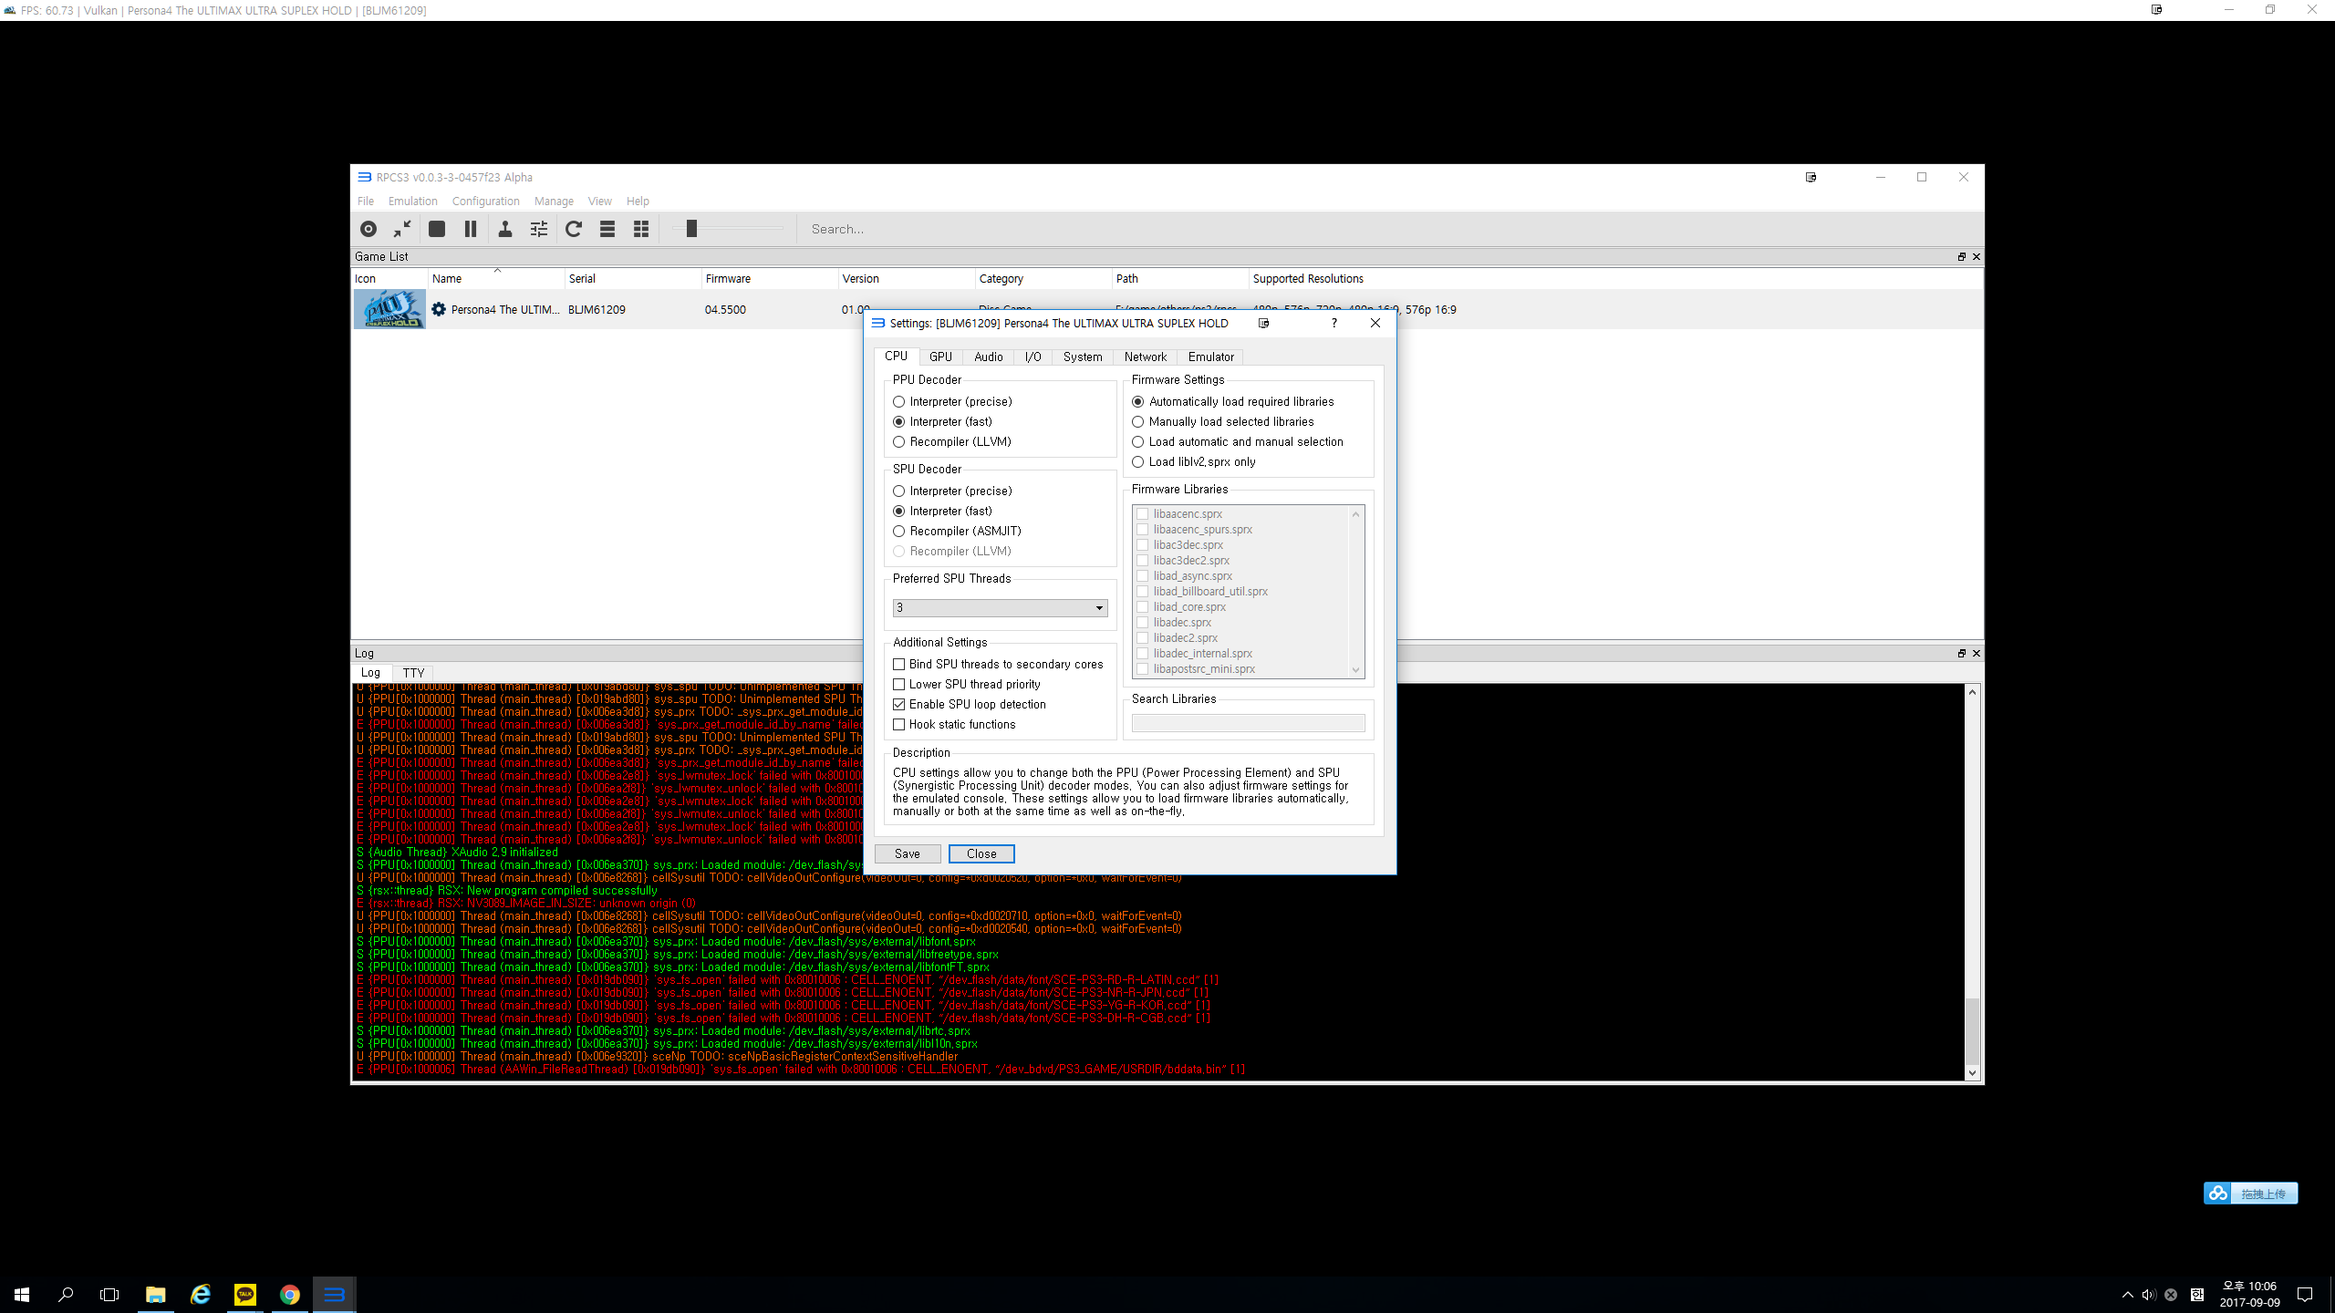Open the Manage menu

554,201
